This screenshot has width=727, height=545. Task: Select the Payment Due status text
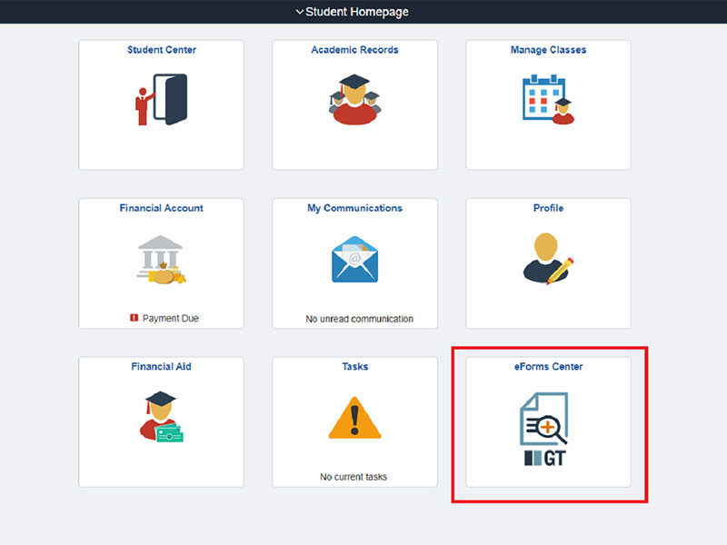tap(170, 319)
